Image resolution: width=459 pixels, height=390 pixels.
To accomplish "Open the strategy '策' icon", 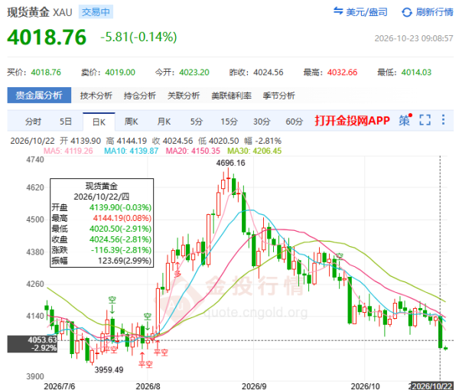I will click(405, 120).
